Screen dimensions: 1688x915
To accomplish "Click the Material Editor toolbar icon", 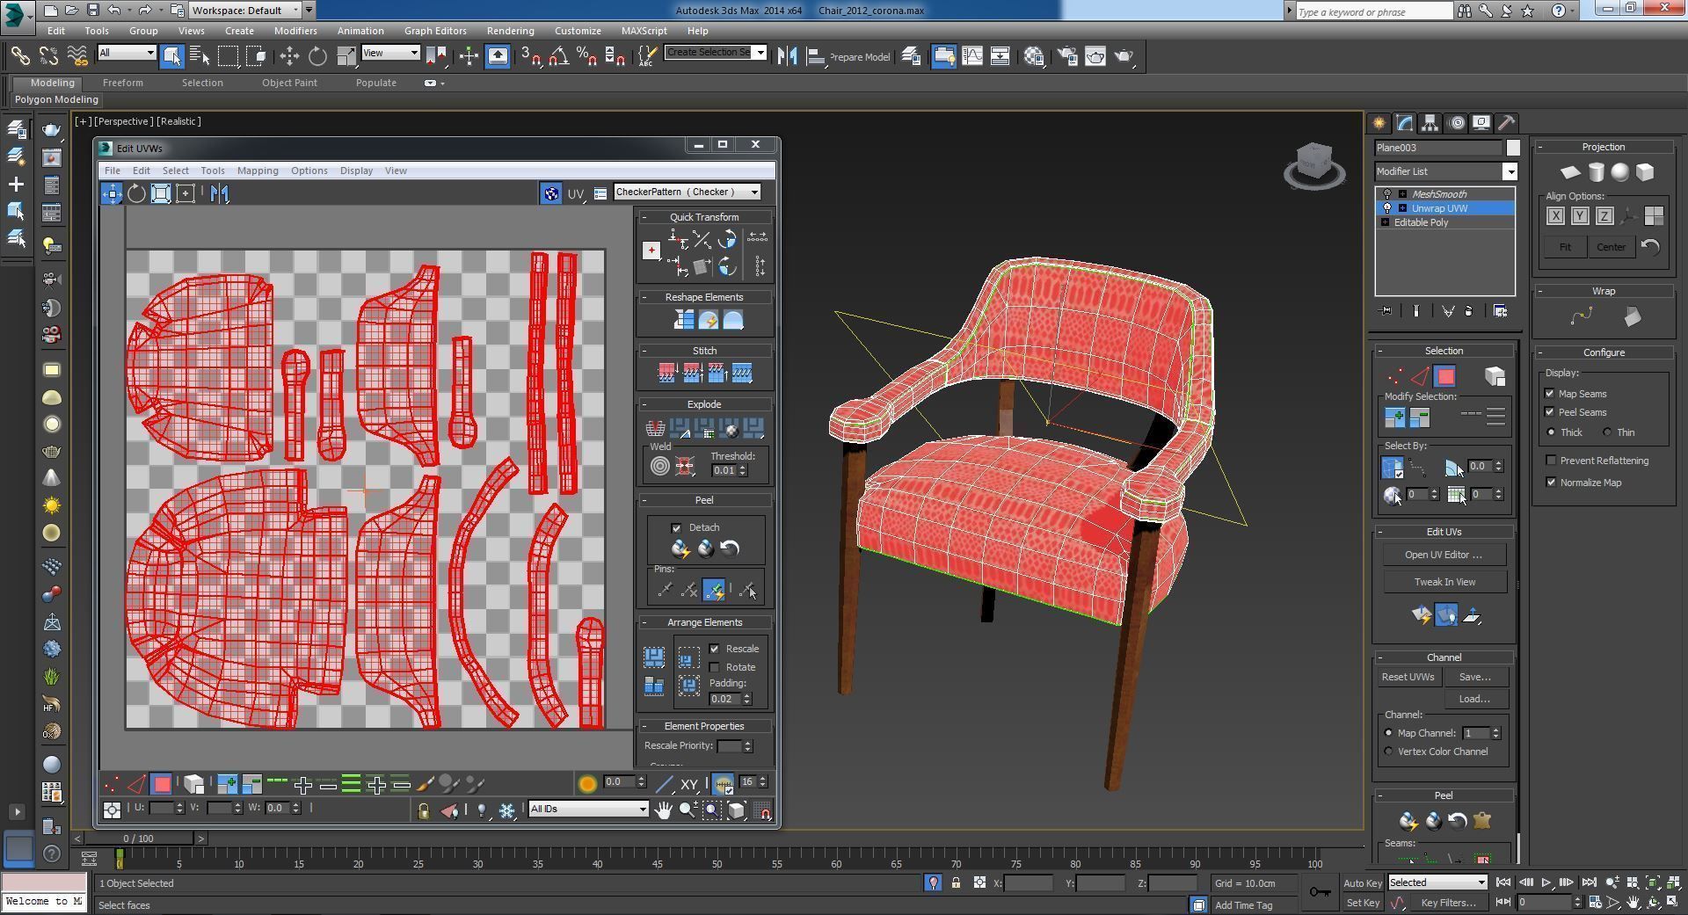I will (1034, 57).
